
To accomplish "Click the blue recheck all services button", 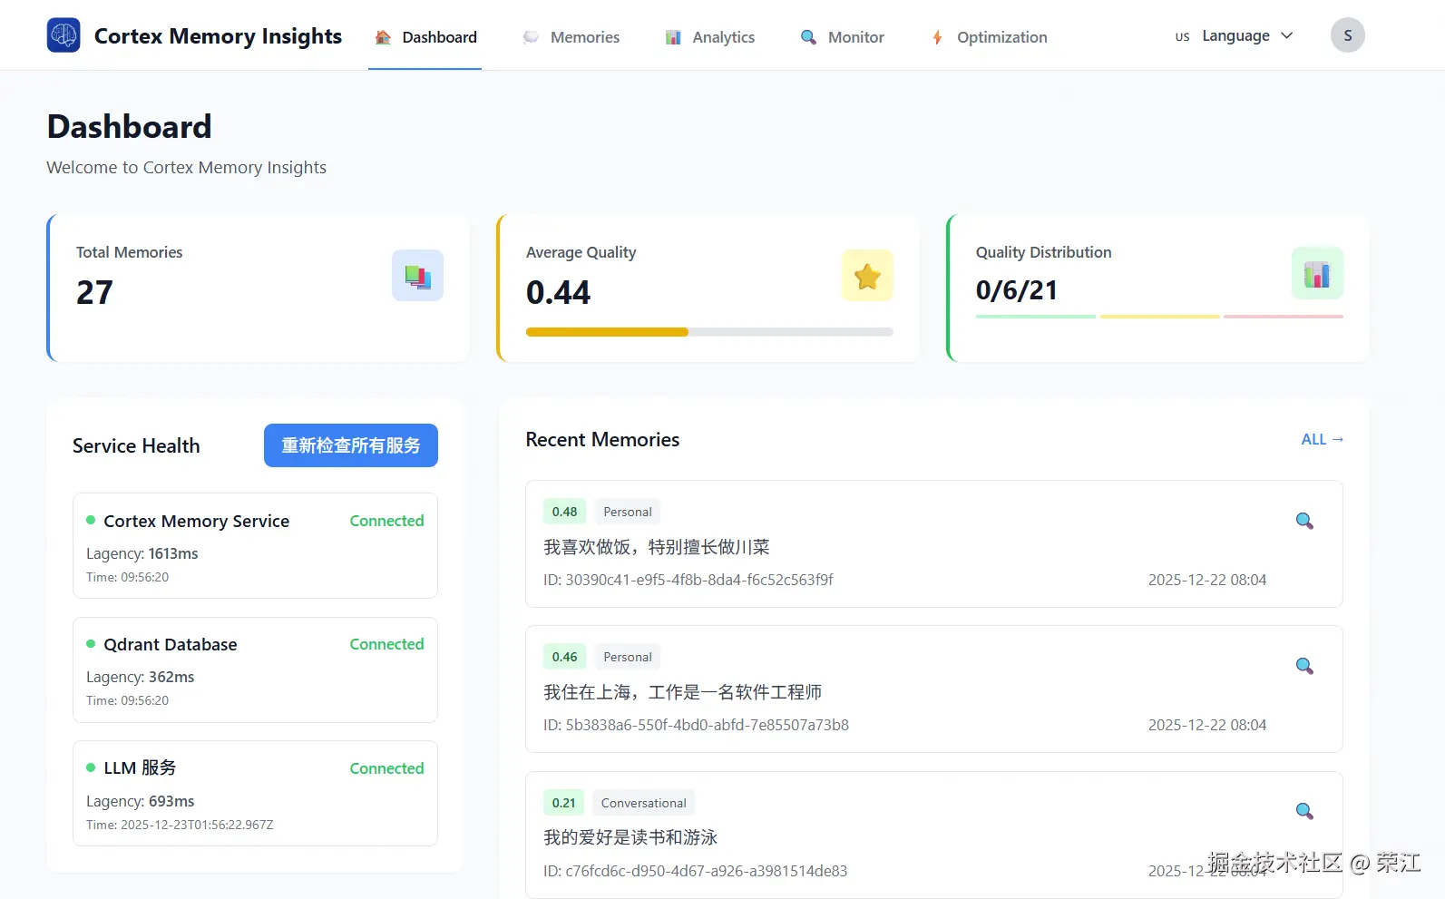I will (351, 445).
